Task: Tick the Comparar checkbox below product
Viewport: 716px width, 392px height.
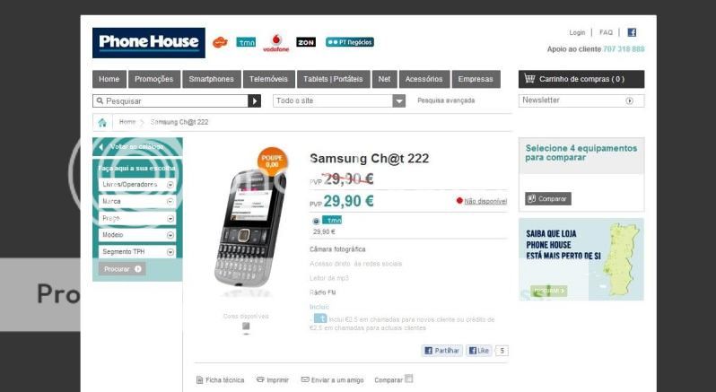Action: tap(409, 379)
